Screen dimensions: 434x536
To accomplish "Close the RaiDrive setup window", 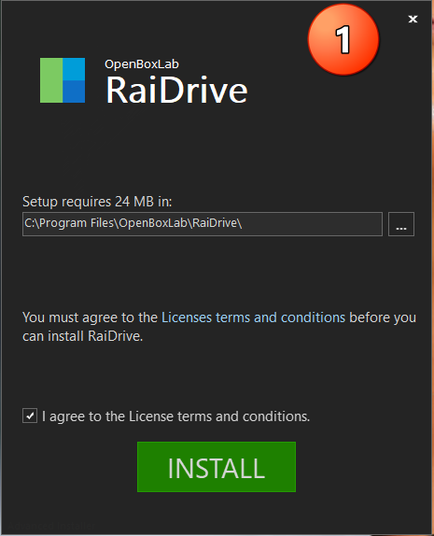I will 413,19.
